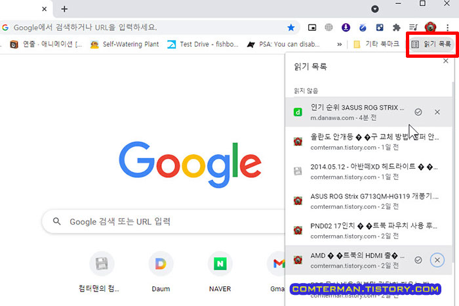Viewport: 459px width, 306px height.
Task: Open the Daum shortcut tile
Action: click(x=161, y=272)
